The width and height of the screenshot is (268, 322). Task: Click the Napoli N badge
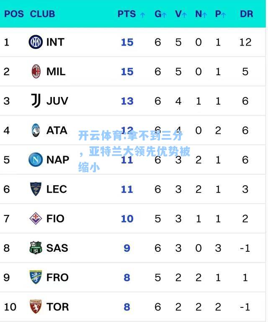[x=36, y=160]
